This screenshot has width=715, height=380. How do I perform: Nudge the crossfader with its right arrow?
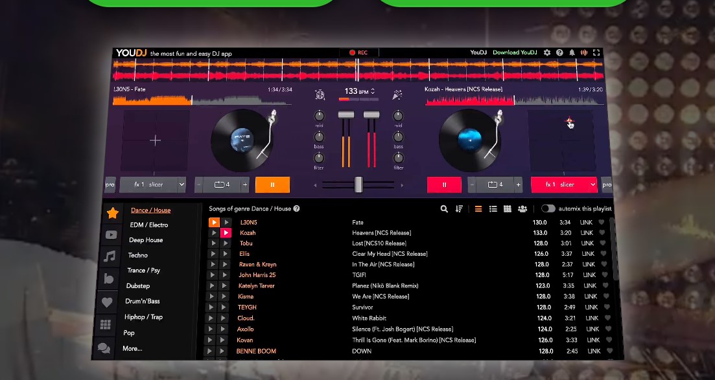click(x=402, y=185)
